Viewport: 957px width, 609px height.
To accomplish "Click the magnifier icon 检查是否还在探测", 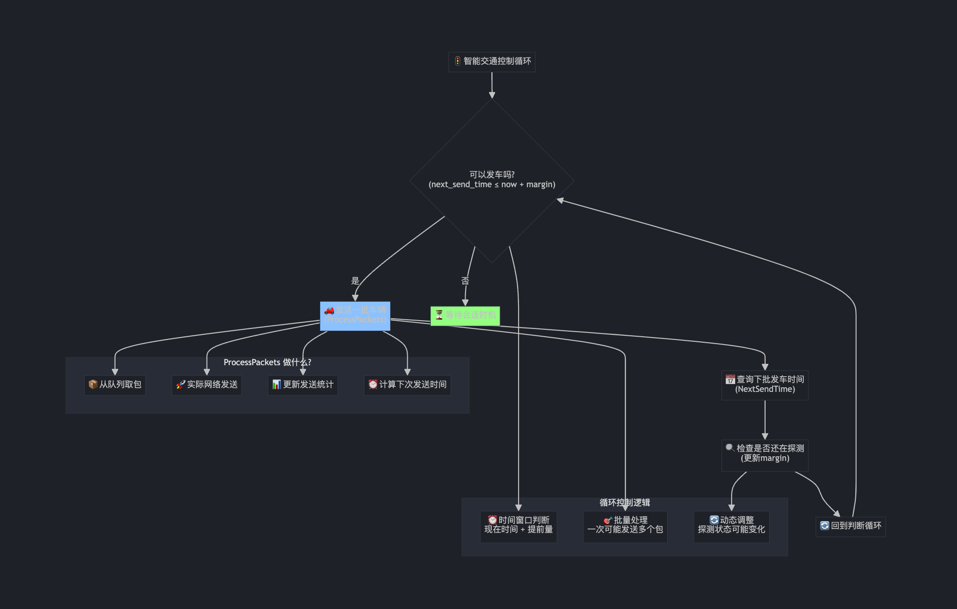I will click(730, 448).
